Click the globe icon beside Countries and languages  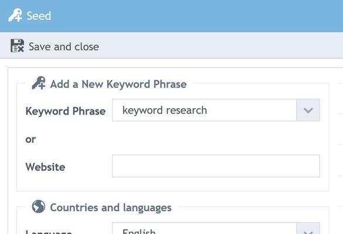pos(39,207)
